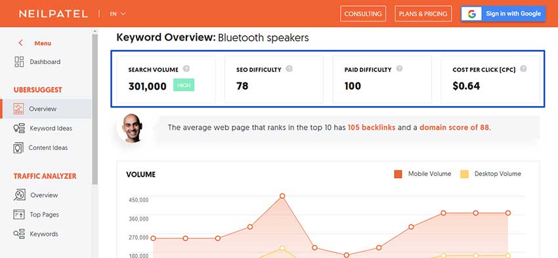Open the EN language dropdown
This screenshot has height=258, width=558.
pyautogui.click(x=118, y=14)
